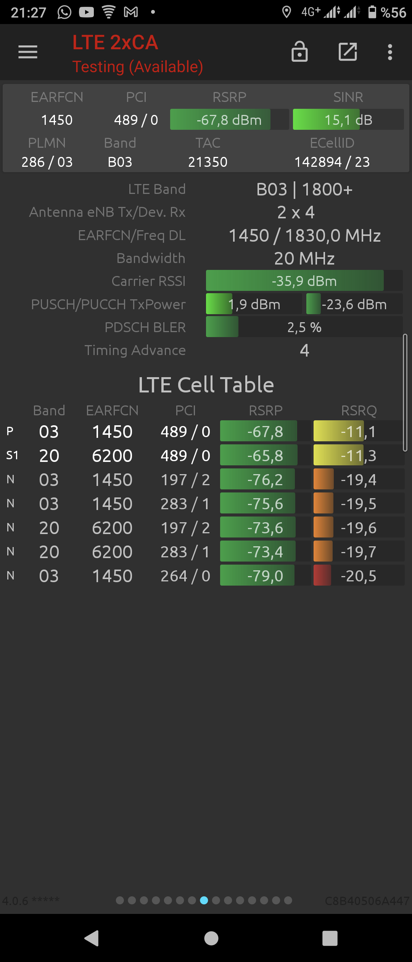Tap the vertical scrollbar beside cell table
This screenshot has width=412, height=962.
(x=405, y=393)
